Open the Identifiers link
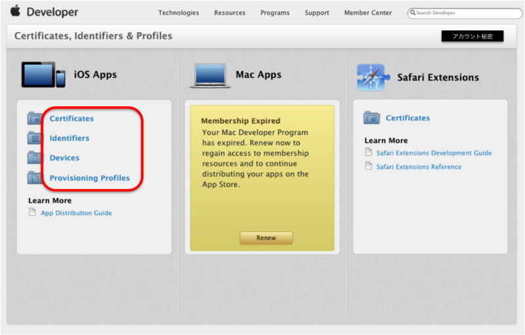 (70, 138)
